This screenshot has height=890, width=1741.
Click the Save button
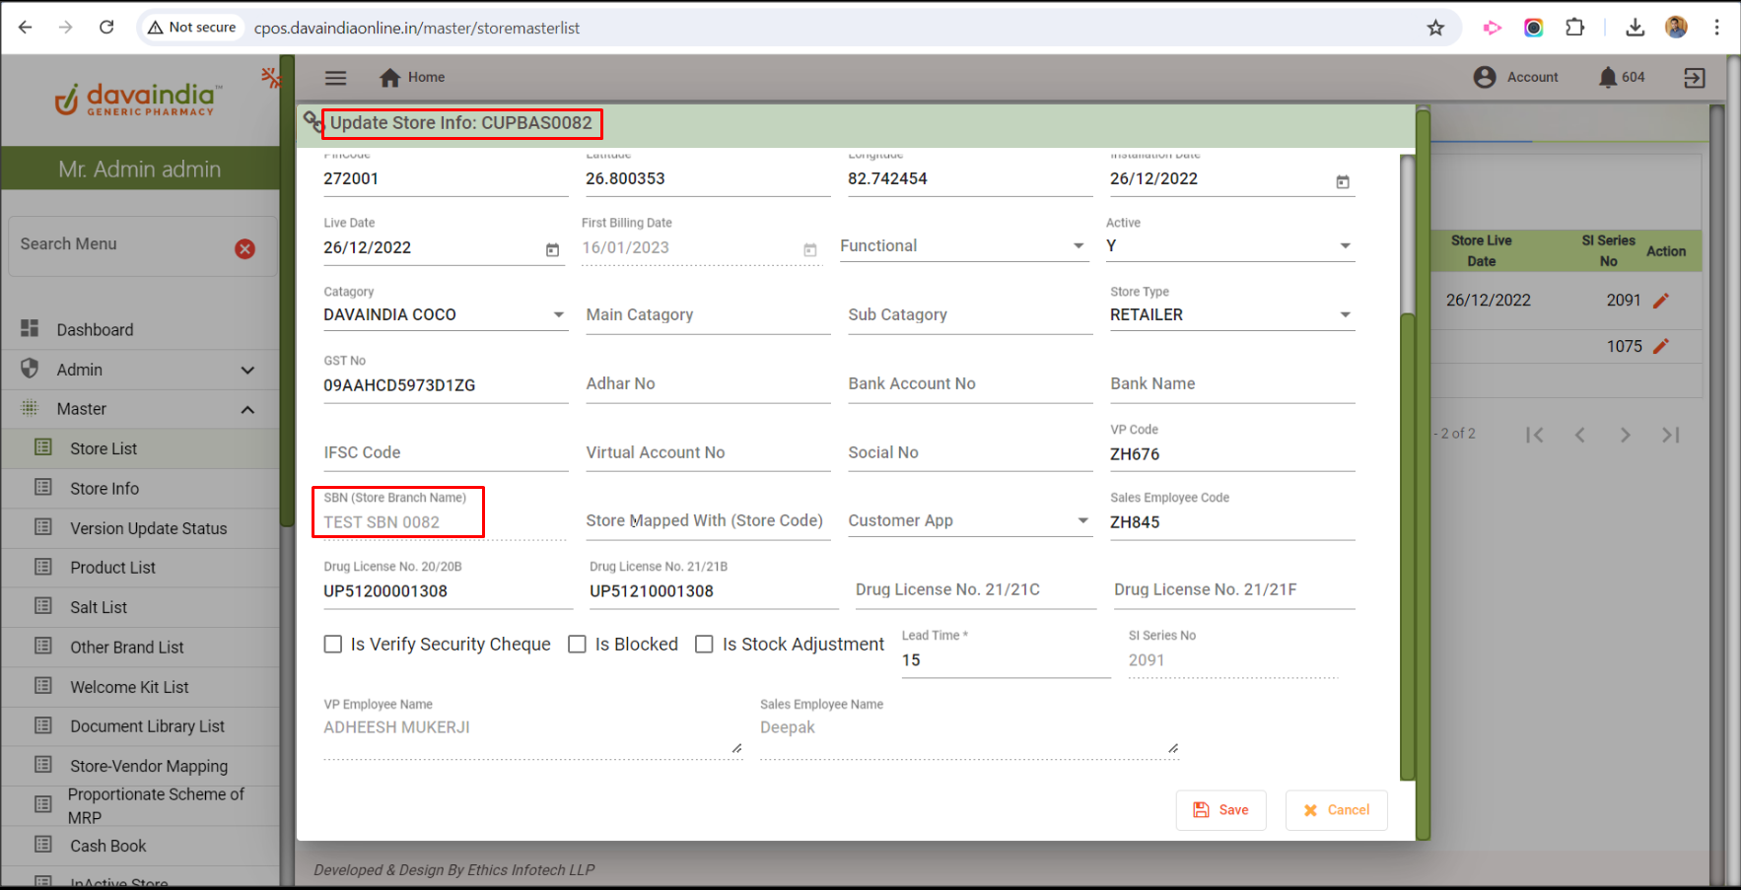[x=1220, y=810]
